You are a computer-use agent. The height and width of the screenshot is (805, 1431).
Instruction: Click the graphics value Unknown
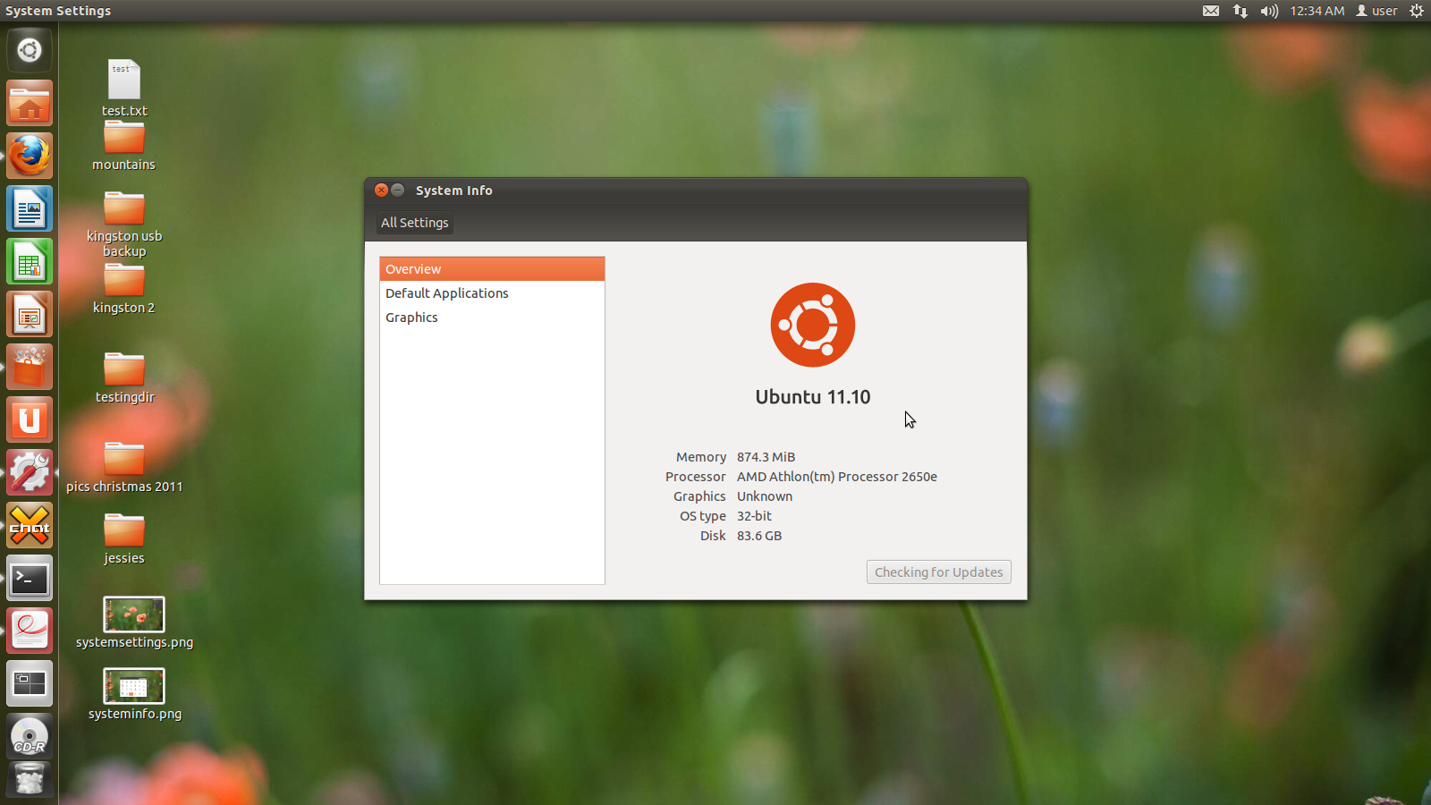point(765,496)
